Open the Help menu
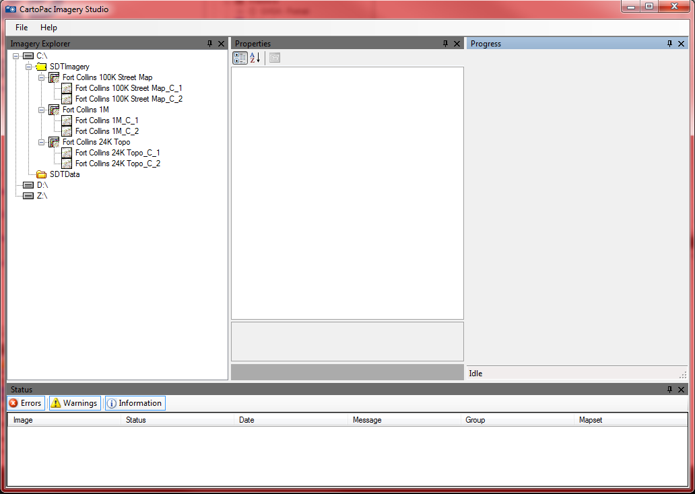Image resolution: width=695 pixels, height=494 pixels. pyautogui.click(x=48, y=28)
